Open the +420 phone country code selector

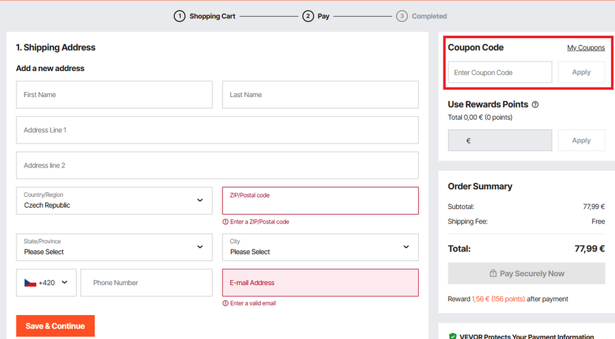pos(46,282)
